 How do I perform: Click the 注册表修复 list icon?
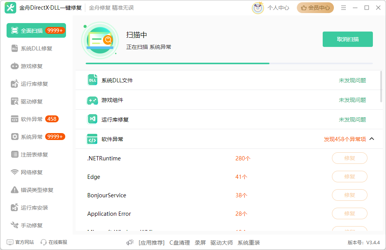pyautogui.click(x=15, y=154)
